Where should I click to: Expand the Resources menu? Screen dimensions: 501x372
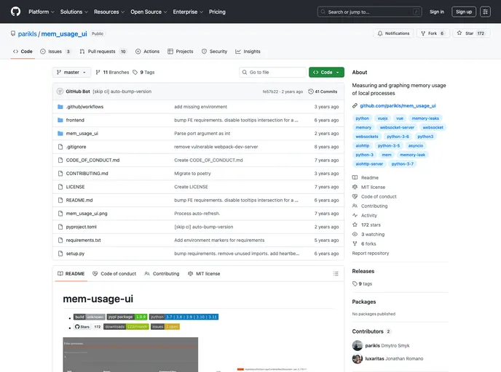tap(109, 12)
